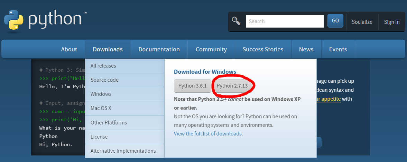The width and height of the screenshot is (407, 162).
Task: Select Source code in Downloads submenu
Action: [104, 80]
